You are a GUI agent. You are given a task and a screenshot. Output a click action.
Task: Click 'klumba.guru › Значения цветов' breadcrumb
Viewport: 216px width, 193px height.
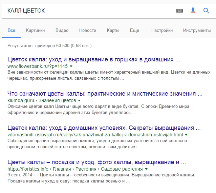(42, 100)
